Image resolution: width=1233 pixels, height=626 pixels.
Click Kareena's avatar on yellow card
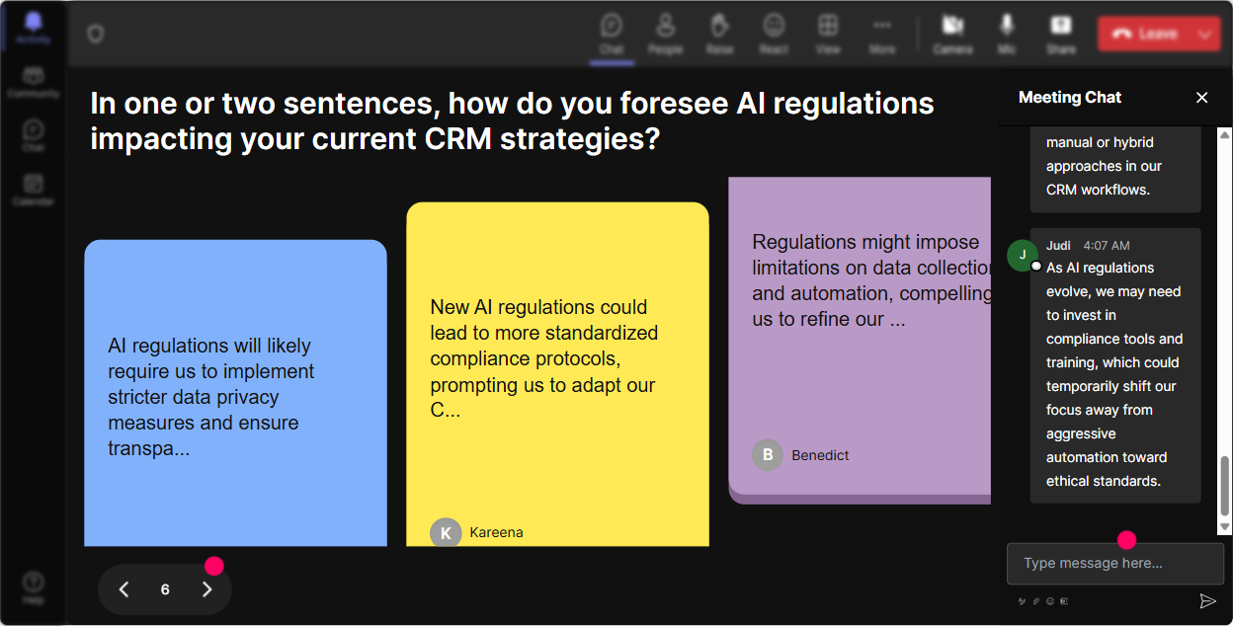pyautogui.click(x=446, y=532)
